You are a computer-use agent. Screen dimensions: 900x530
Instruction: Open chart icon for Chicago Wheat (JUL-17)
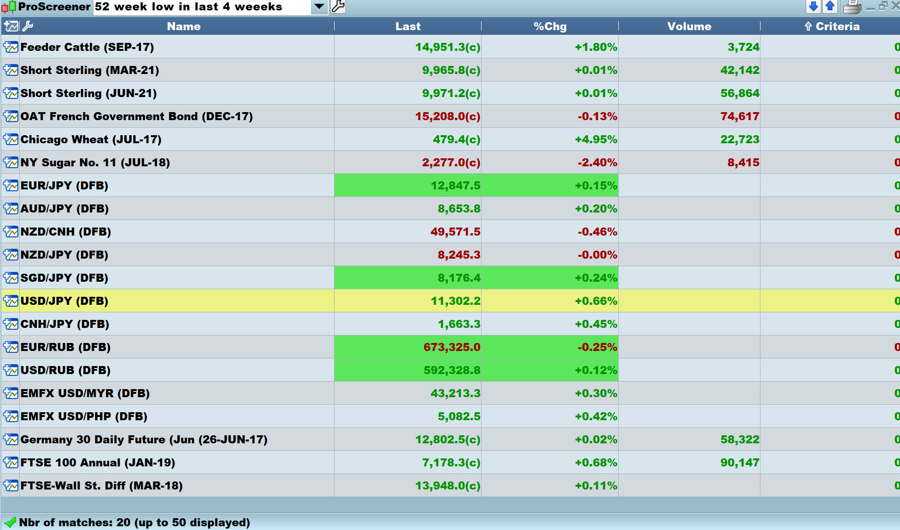[11, 139]
